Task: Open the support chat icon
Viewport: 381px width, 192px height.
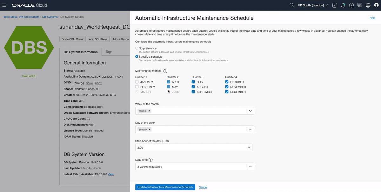Action: 360,5
